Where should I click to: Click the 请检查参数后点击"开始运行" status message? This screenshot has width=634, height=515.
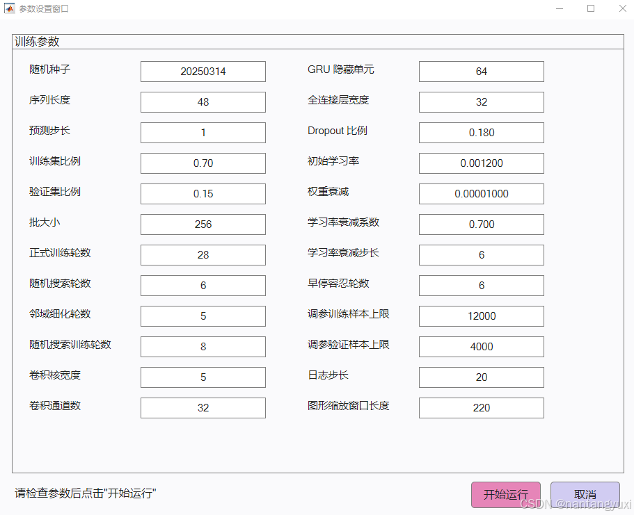[86, 493]
